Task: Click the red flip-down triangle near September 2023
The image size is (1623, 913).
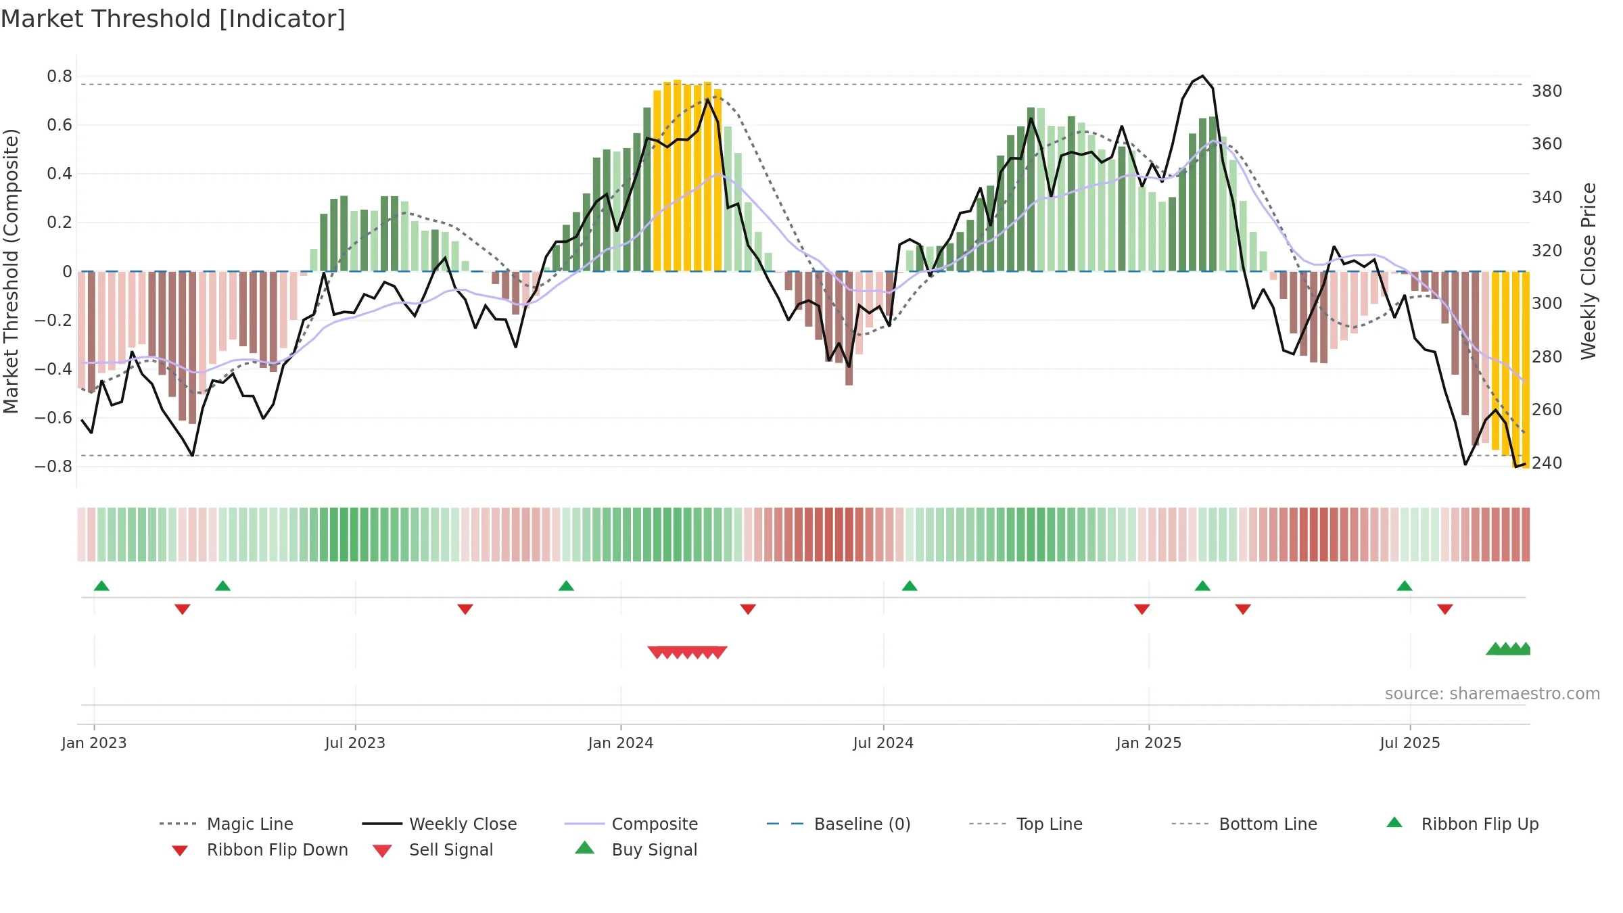Action: click(x=465, y=609)
